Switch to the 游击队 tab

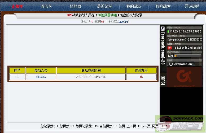pos(46,6)
